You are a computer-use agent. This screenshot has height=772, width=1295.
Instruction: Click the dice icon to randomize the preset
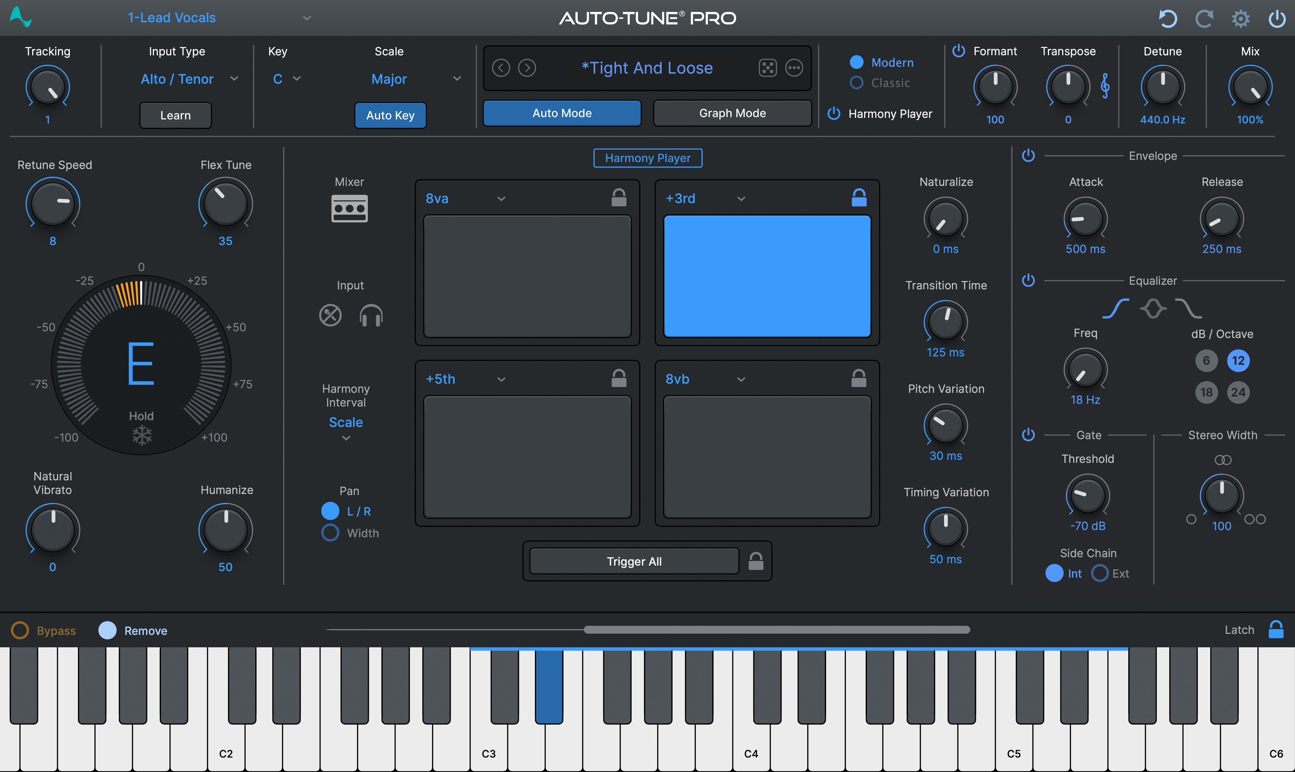(767, 68)
